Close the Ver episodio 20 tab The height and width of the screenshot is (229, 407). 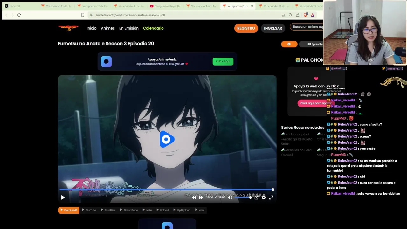[x=252, y=6]
